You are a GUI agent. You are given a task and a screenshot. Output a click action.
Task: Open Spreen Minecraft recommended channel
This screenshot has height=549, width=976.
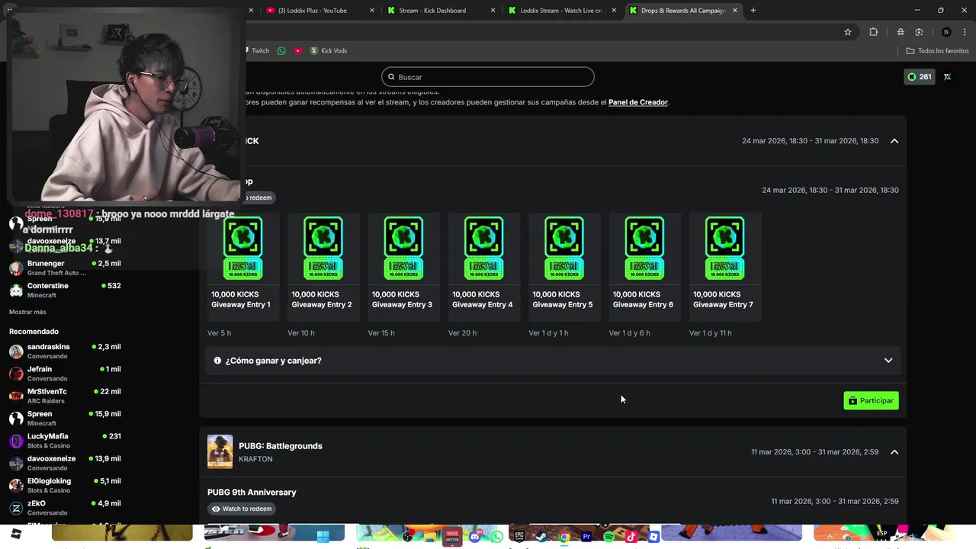65,419
